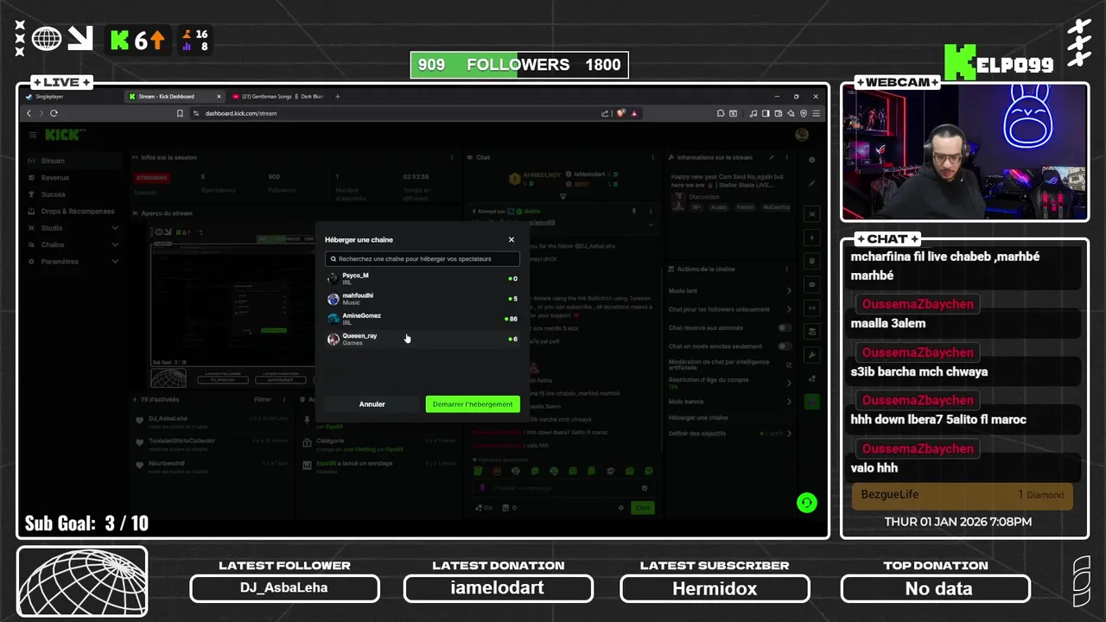Select AmineGomez channel to host
The image size is (1106, 622).
[423, 319]
